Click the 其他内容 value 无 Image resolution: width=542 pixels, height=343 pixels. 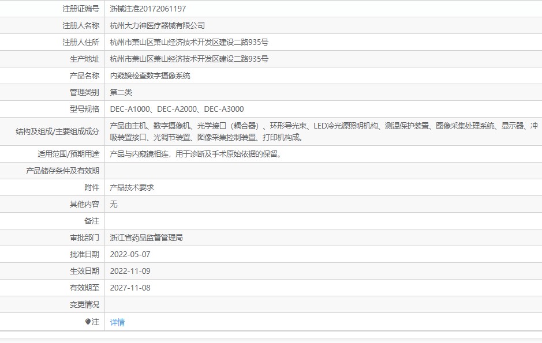[114, 204]
